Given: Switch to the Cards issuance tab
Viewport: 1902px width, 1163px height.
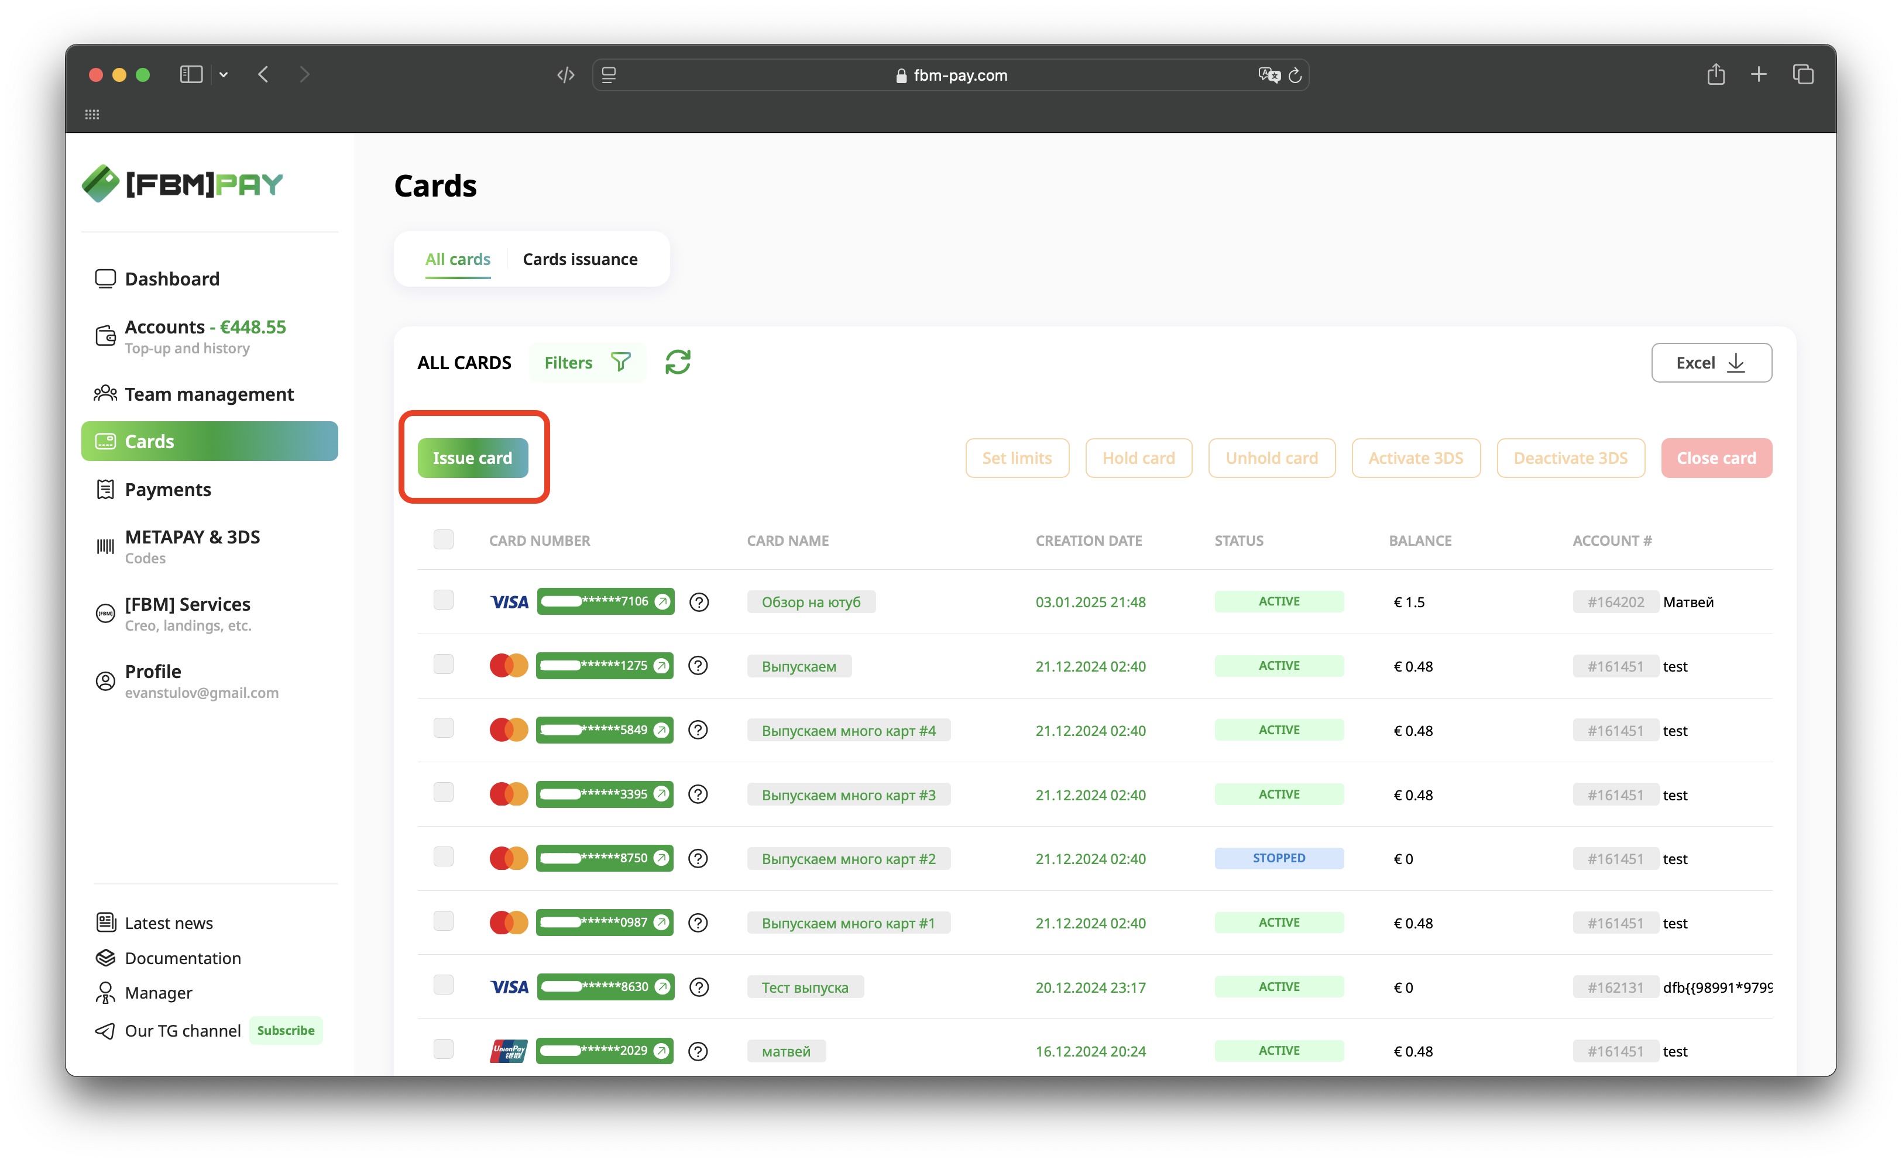Looking at the screenshot, I should [x=580, y=259].
